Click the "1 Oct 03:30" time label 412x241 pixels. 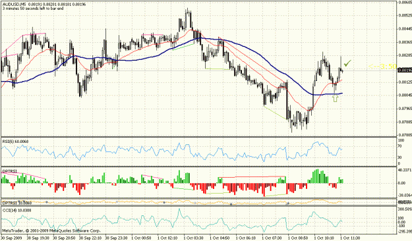pyautogui.click(x=193, y=238)
